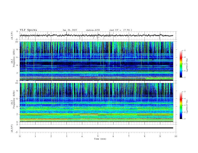Click the time axis tick label "7"
The width and height of the screenshot is (198, 153).
pyautogui.click(x=129, y=136)
